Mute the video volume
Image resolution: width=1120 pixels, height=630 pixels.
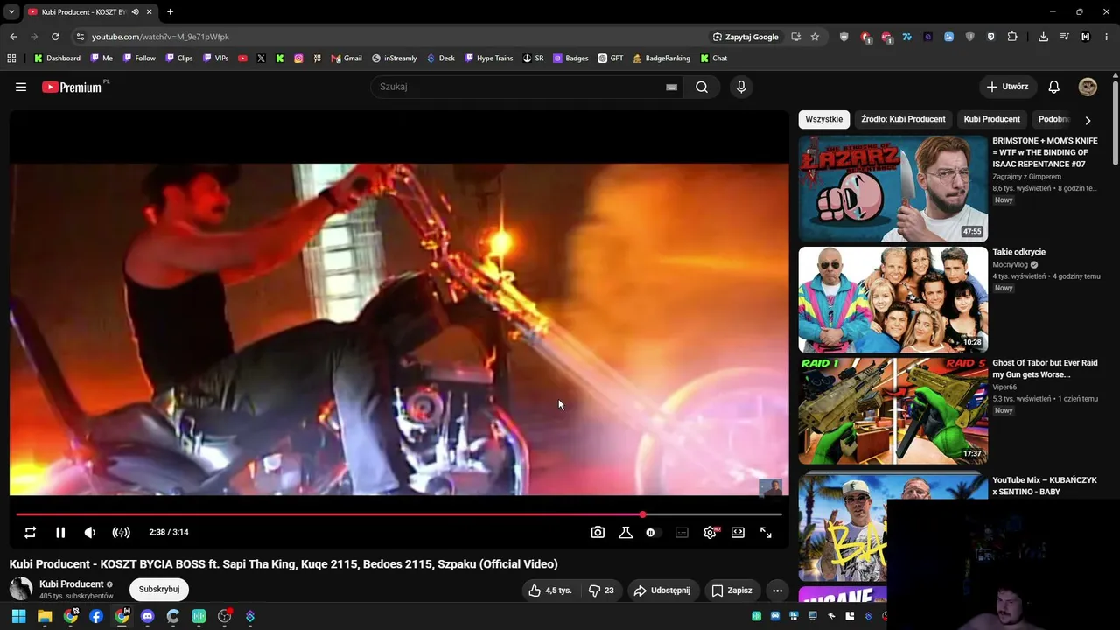point(90,532)
